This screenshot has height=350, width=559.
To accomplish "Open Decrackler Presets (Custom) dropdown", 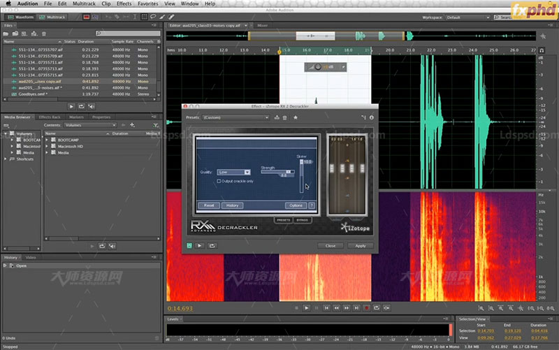I will [x=235, y=117].
